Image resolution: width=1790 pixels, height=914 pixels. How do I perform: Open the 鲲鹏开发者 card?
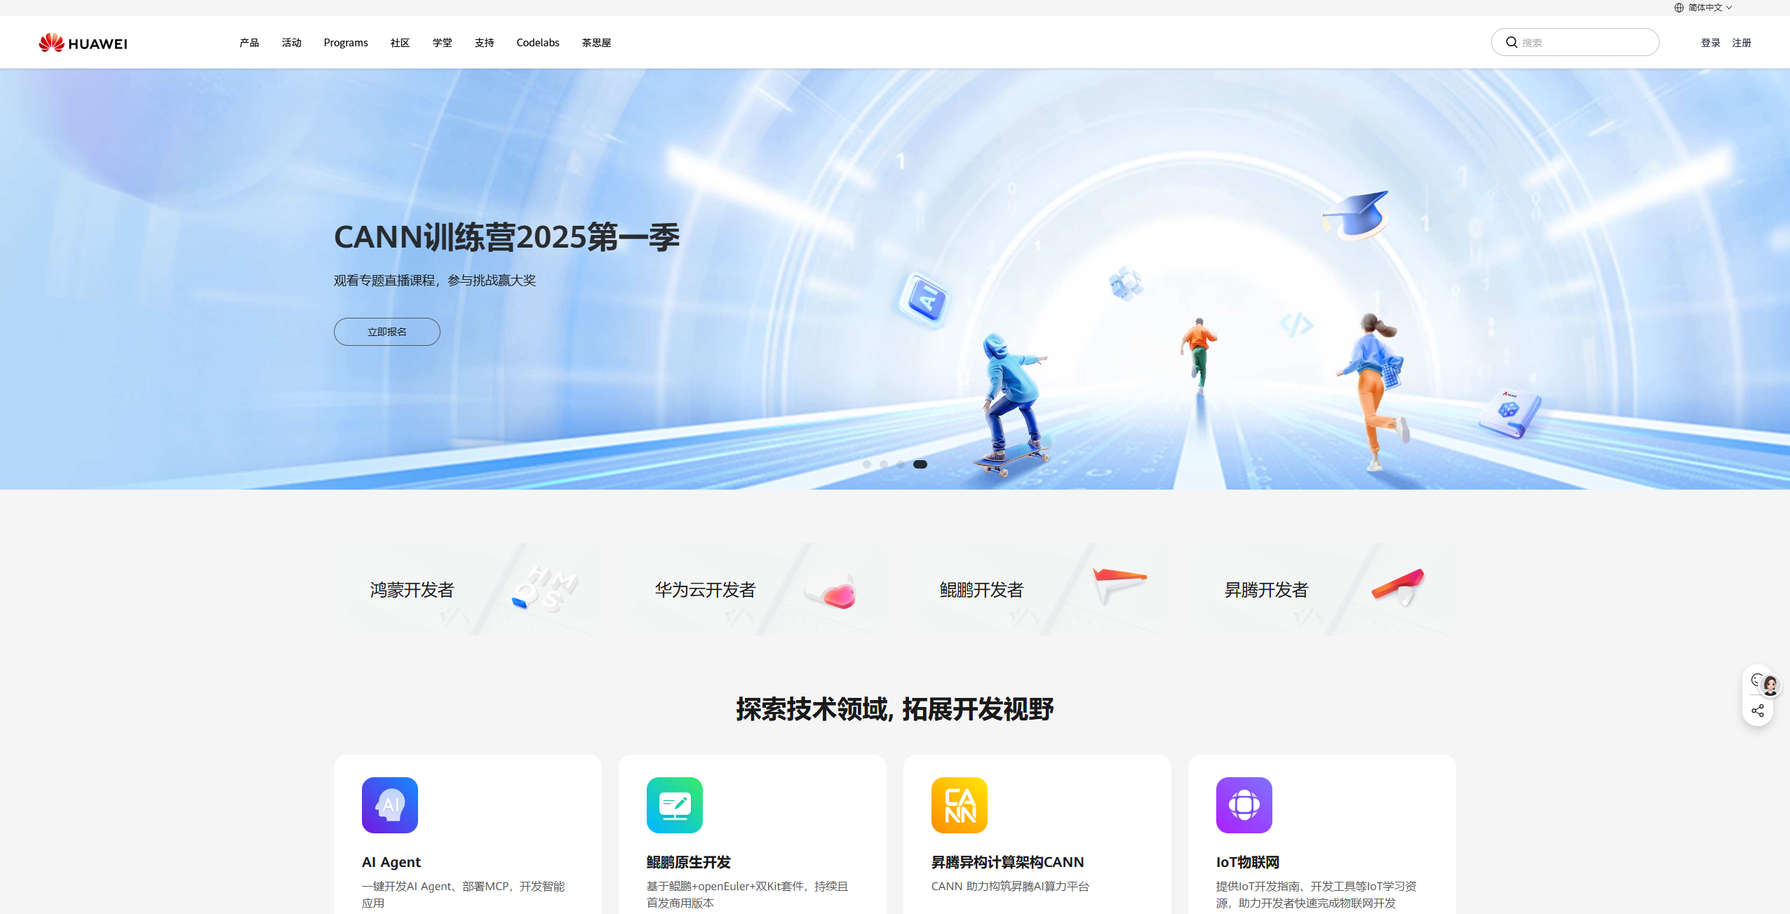1037,589
